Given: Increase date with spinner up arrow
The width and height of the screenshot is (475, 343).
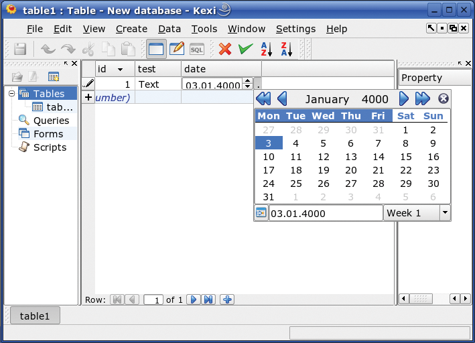Looking at the screenshot, I should (247, 80).
